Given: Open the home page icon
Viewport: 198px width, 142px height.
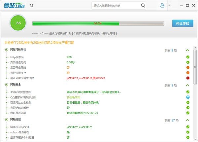Looking at the screenshot, I should (31, 5).
